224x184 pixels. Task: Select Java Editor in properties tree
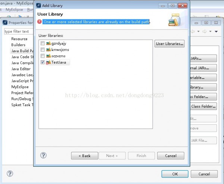(21, 69)
